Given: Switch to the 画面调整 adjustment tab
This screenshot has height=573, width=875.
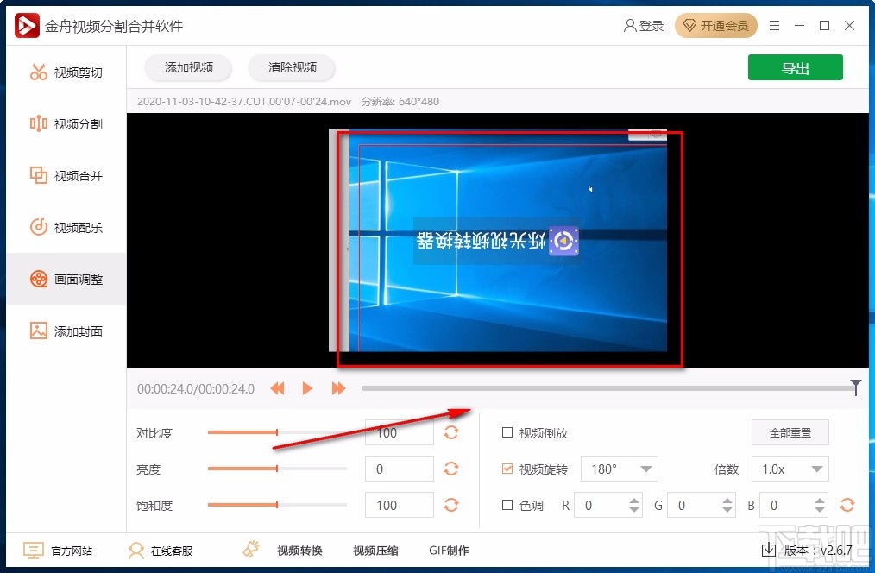Looking at the screenshot, I should click(x=66, y=279).
